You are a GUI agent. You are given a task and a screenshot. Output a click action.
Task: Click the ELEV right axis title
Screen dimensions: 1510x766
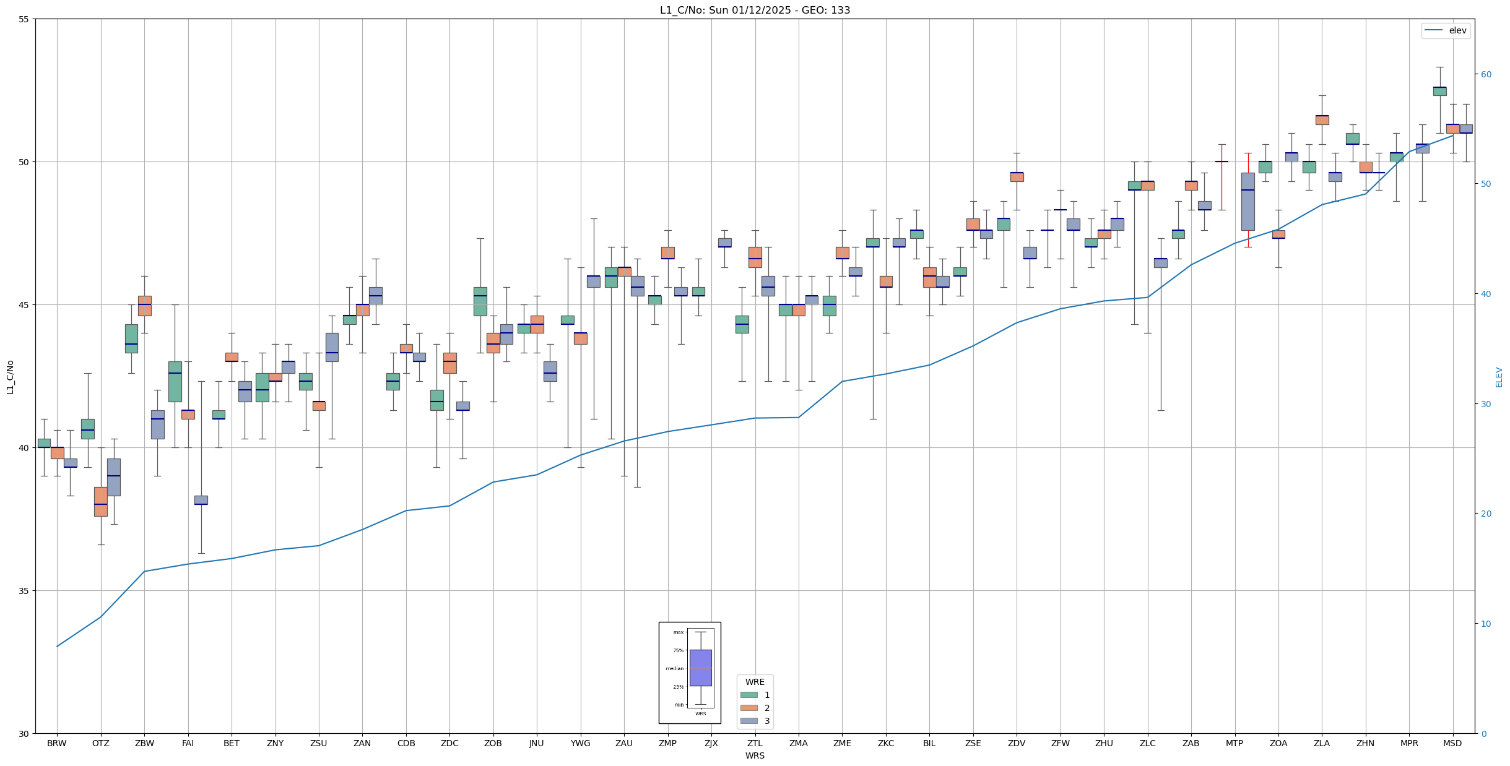1499,377
